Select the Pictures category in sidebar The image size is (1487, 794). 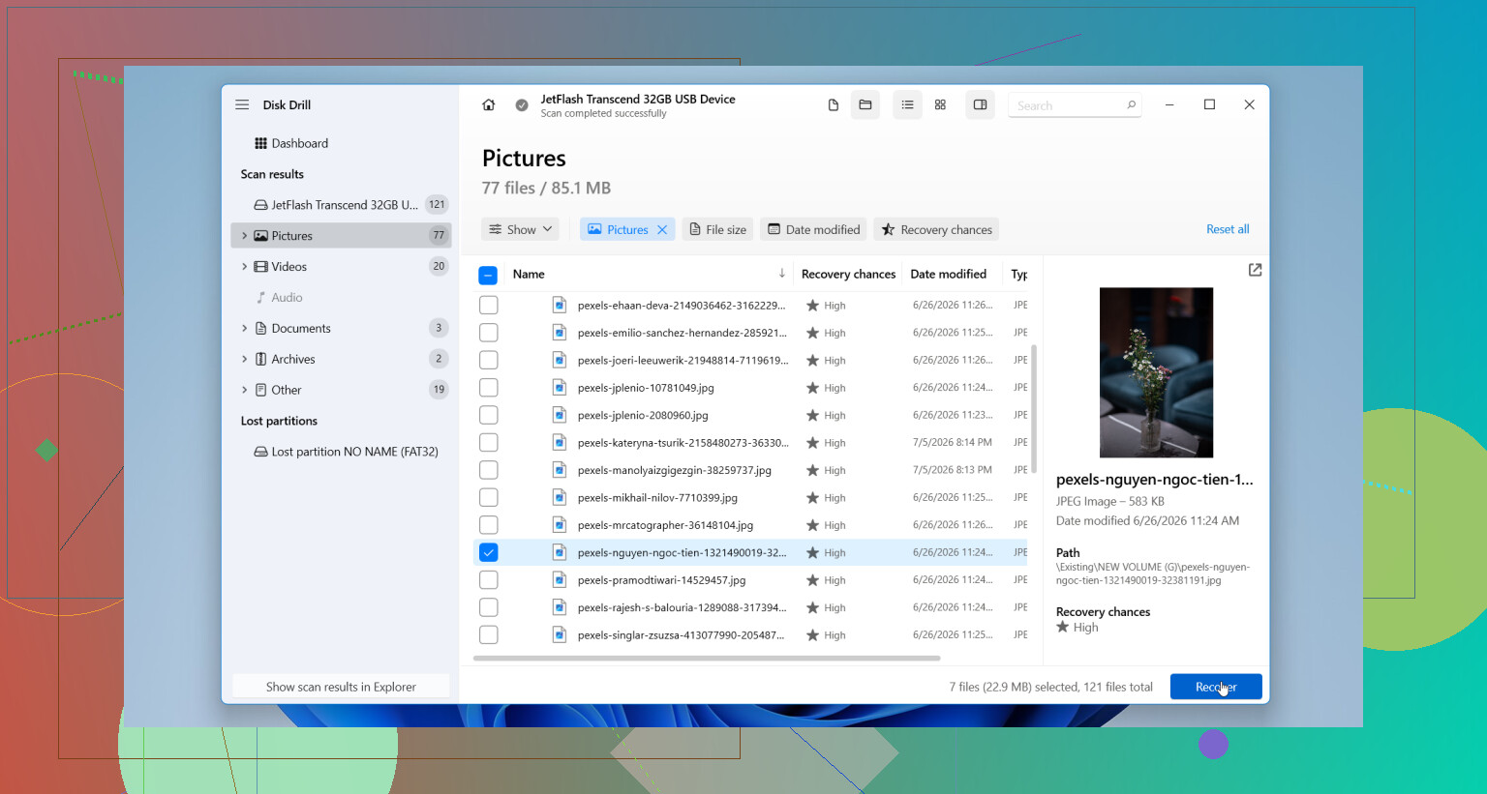[341, 235]
